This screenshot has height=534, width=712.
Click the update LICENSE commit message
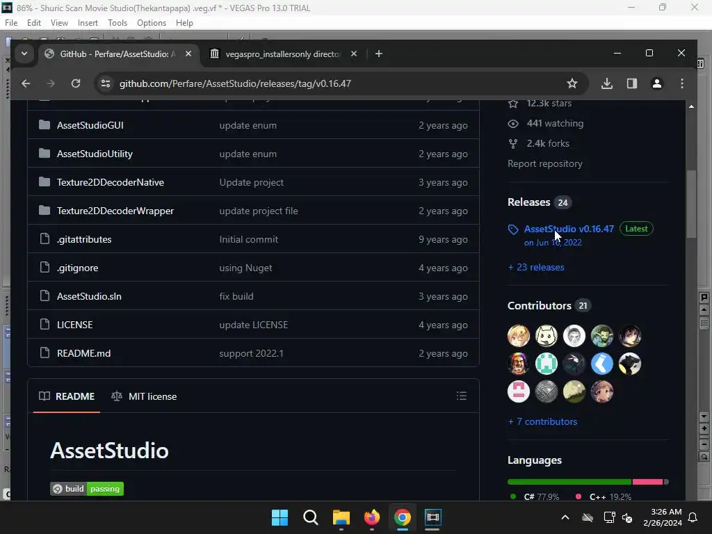[253, 325]
